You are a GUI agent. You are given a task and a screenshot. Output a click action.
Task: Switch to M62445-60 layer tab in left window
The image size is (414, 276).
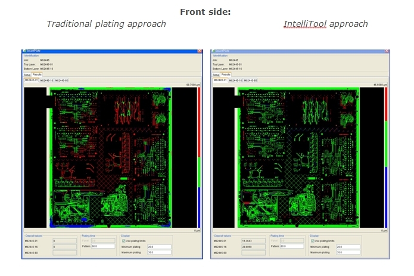(61, 80)
